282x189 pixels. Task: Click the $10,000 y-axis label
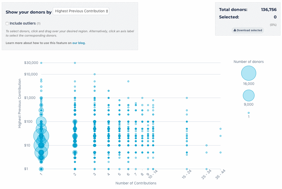click(x=31, y=74)
